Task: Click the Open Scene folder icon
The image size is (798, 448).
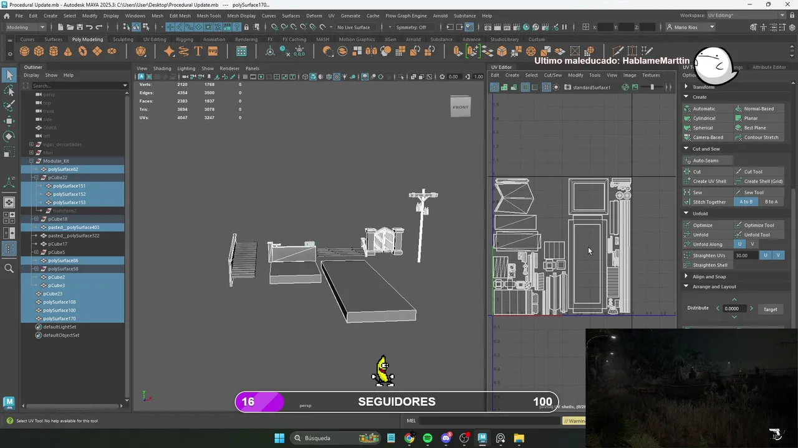Action: 70,27
